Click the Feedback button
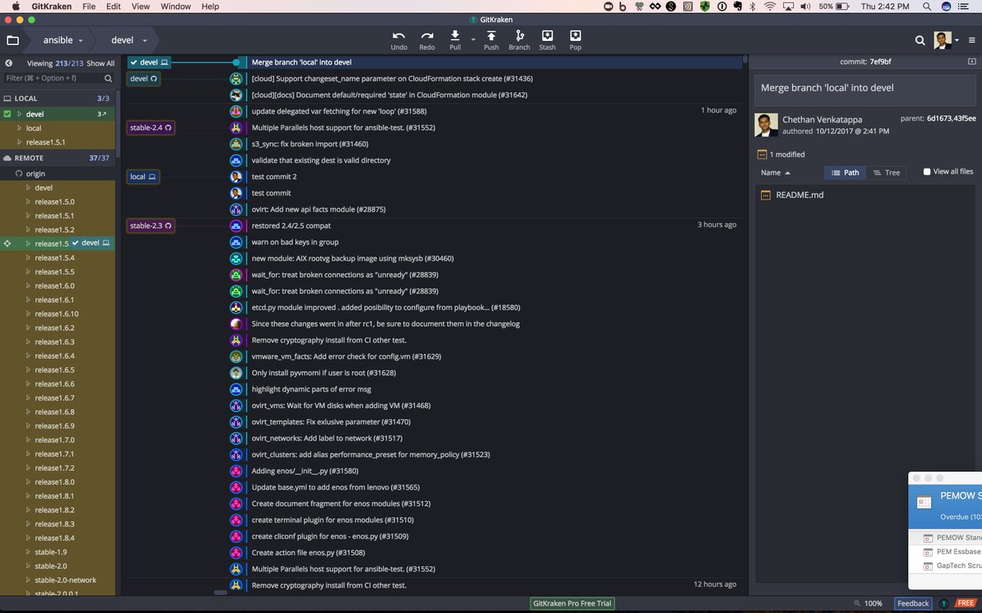 913,603
